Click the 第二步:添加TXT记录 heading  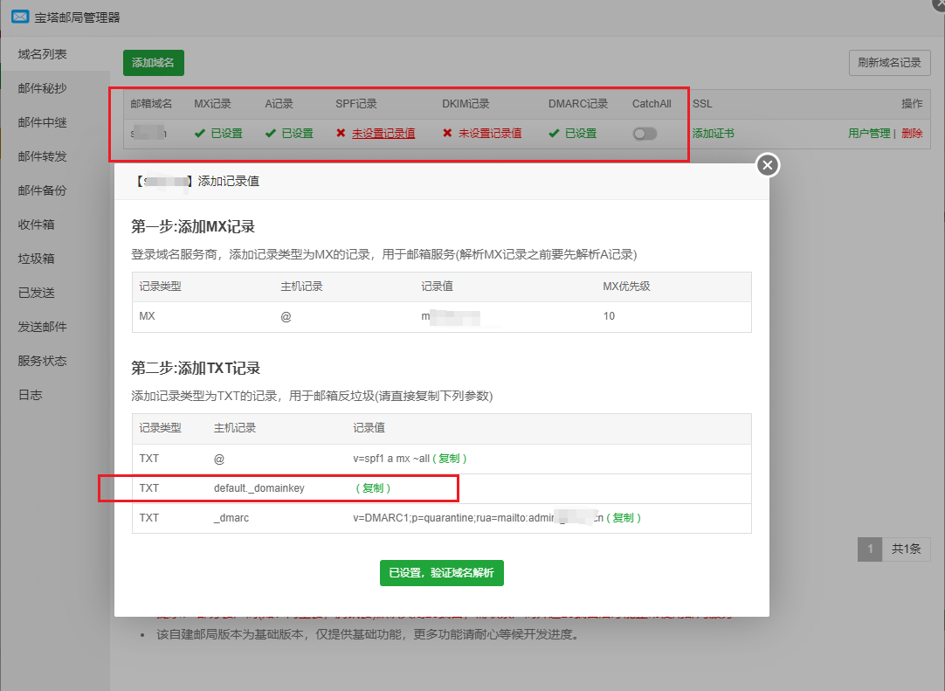[196, 368]
